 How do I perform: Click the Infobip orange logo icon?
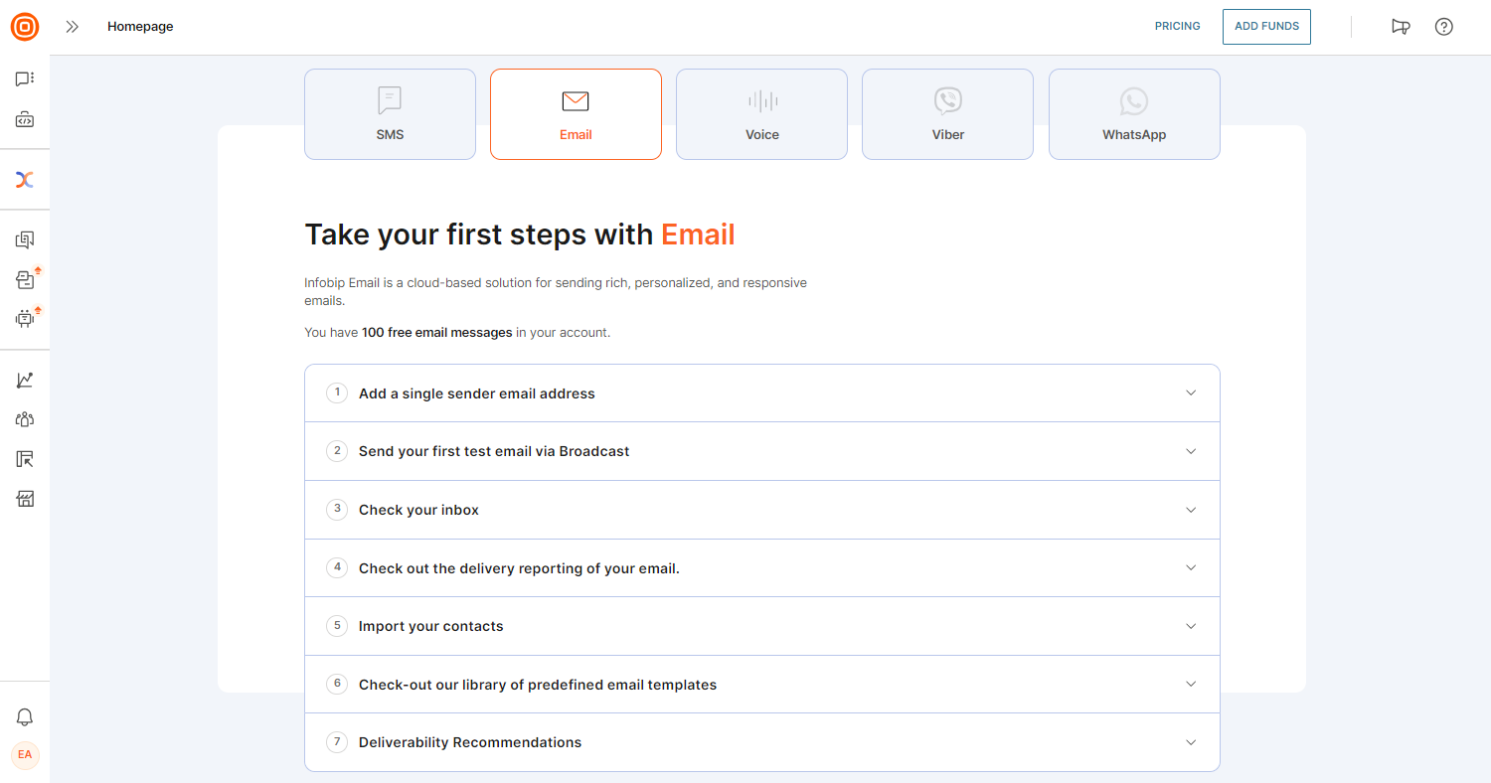pyautogui.click(x=25, y=27)
